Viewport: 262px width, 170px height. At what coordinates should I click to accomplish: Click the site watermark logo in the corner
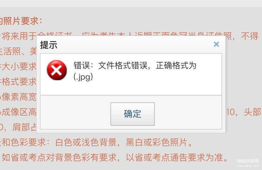click(x=248, y=163)
